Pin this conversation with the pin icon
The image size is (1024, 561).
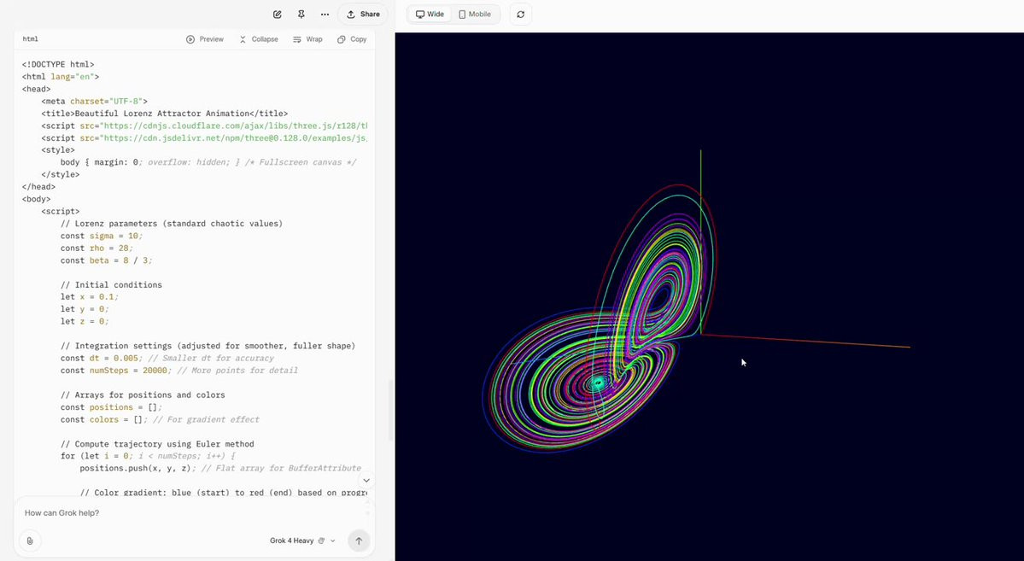301,15
